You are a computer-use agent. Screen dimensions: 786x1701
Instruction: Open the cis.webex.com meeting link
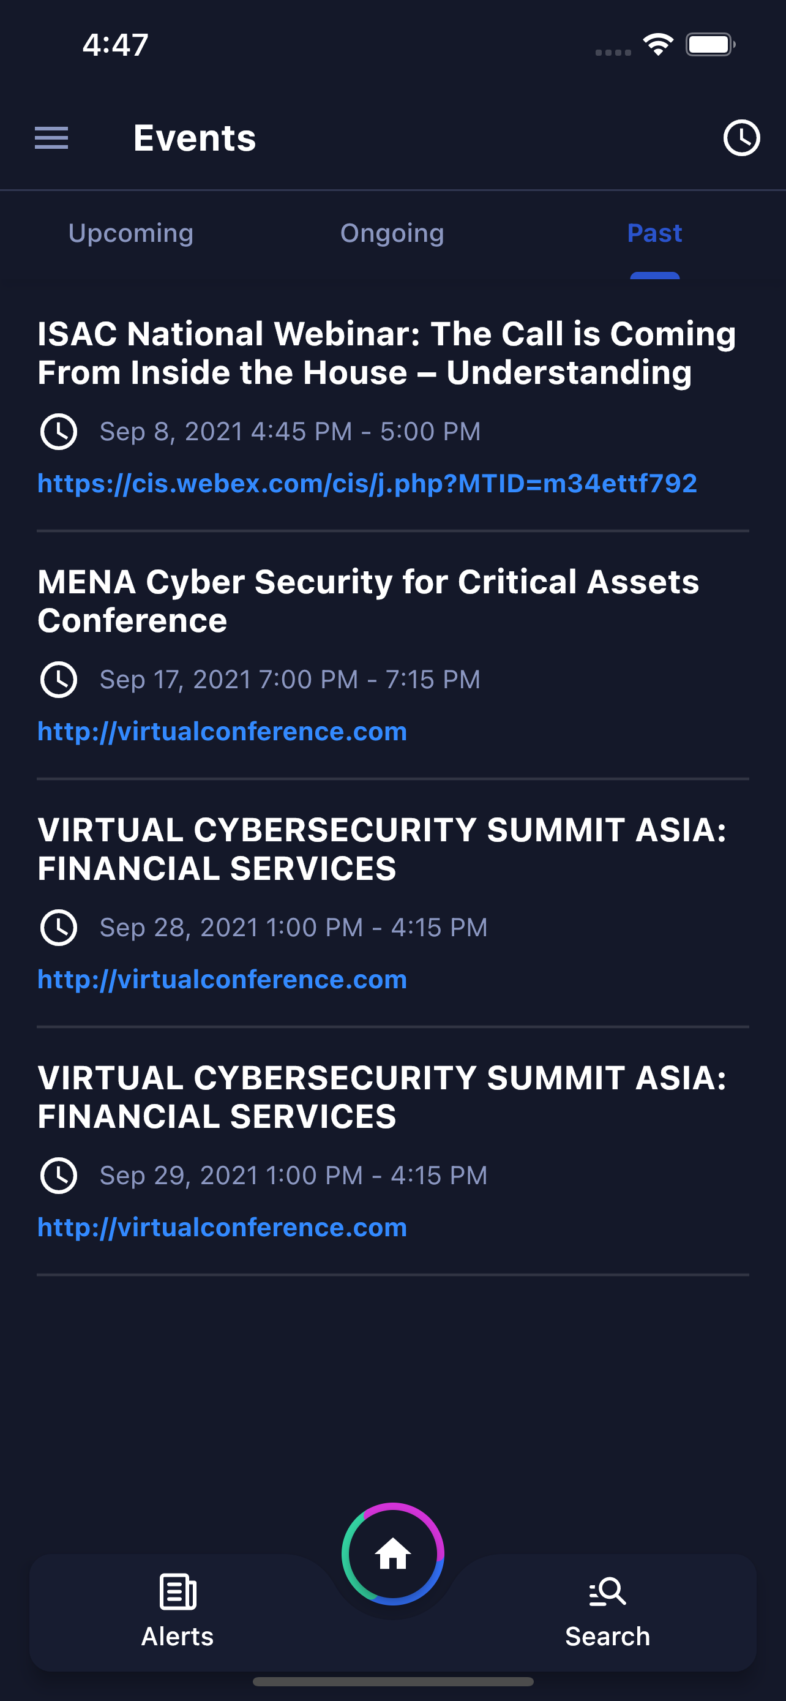pos(367,483)
